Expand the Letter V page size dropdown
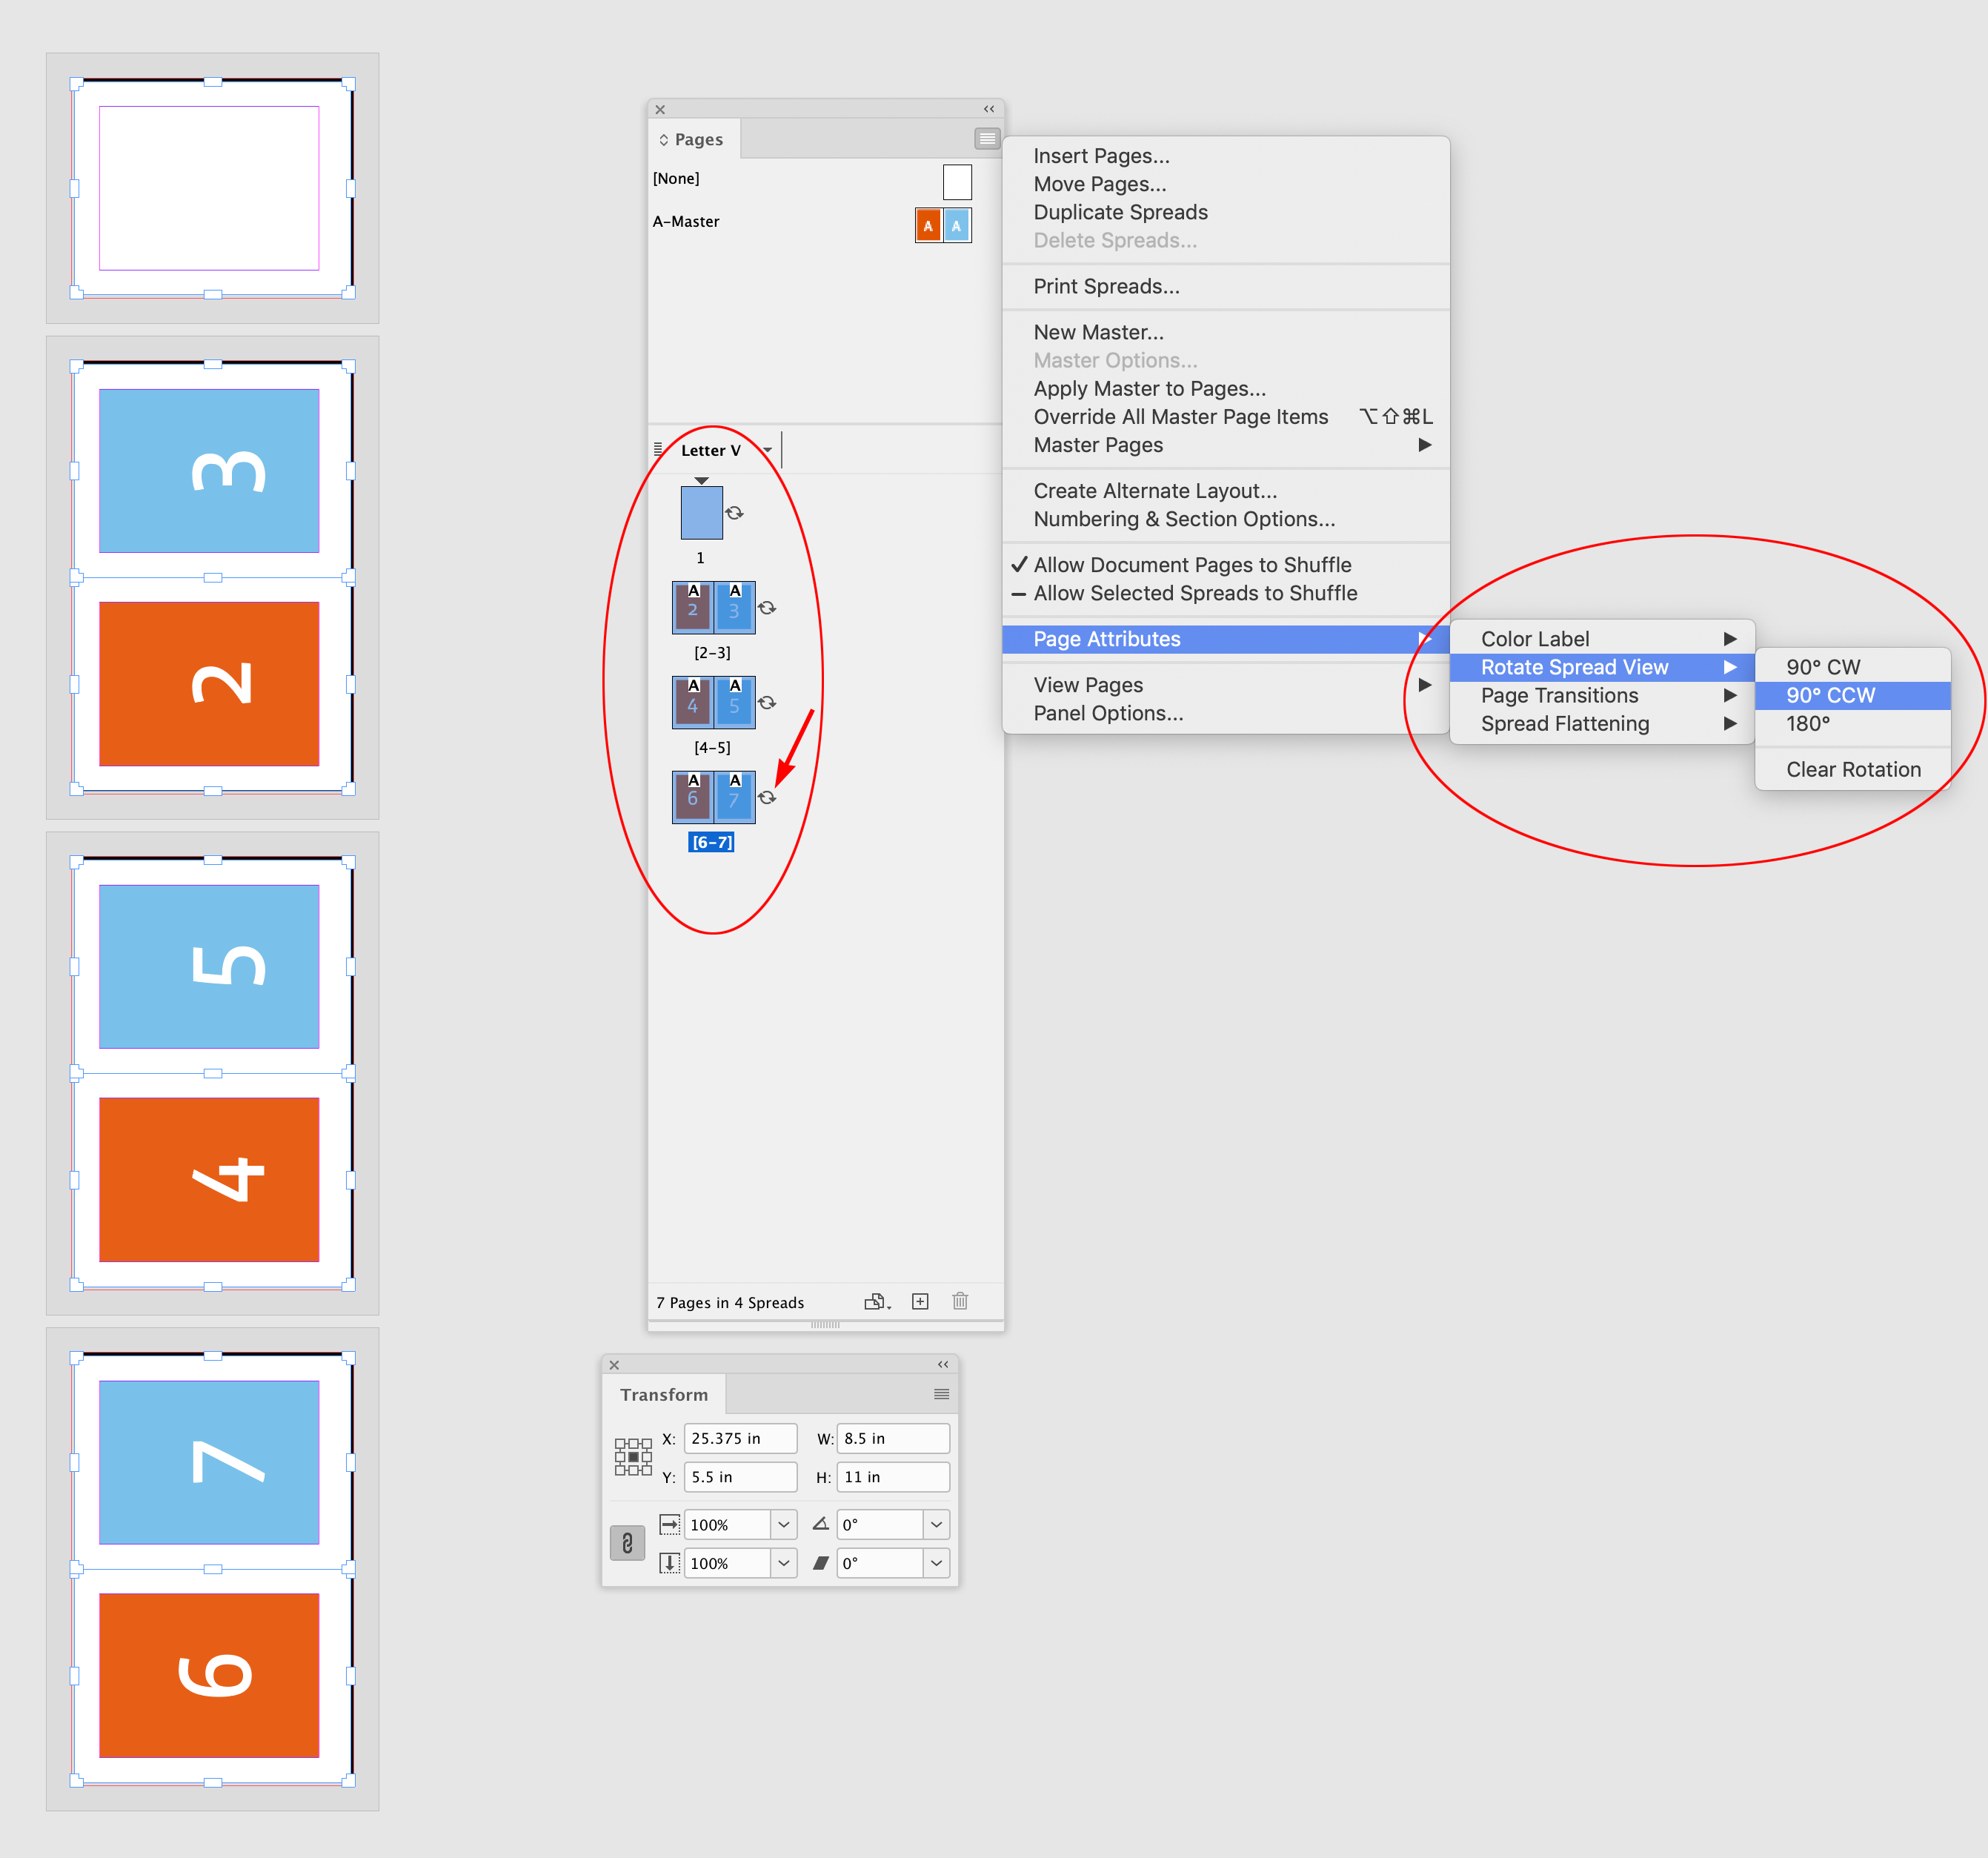The image size is (1988, 1858). click(767, 450)
